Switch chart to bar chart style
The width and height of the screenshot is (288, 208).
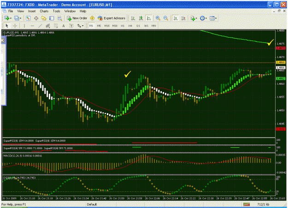(133, 18)
